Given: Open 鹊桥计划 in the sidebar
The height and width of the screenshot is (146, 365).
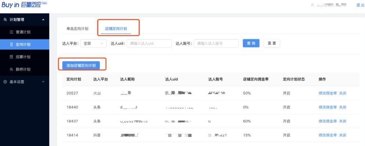Looking at the screenshot, I should (25, 69).
